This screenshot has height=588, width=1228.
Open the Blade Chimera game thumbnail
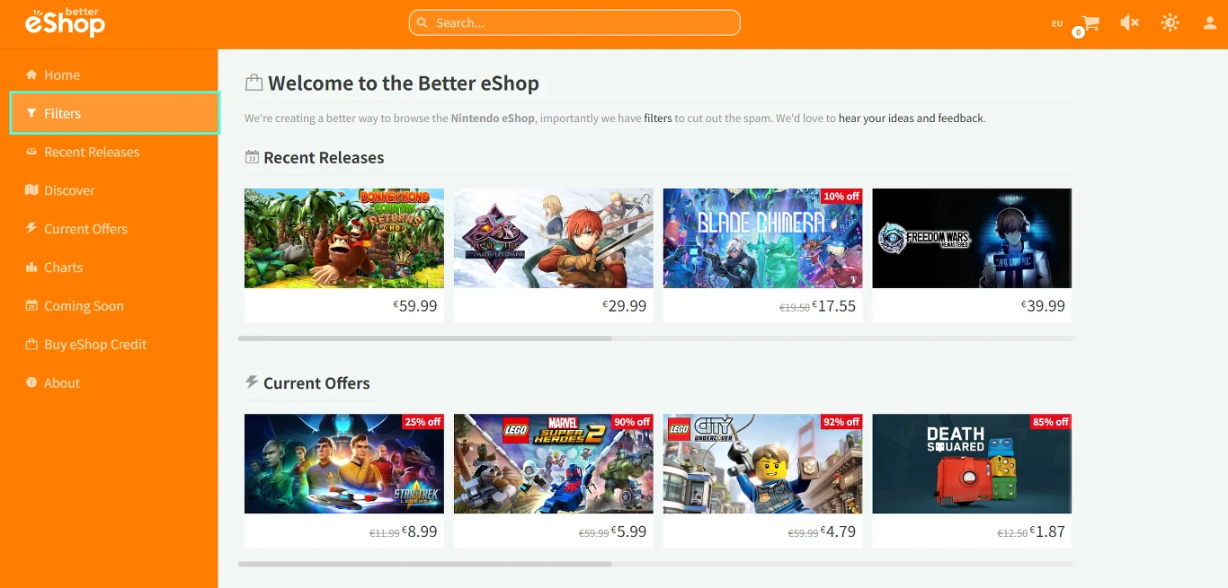(x=762, y=238)
